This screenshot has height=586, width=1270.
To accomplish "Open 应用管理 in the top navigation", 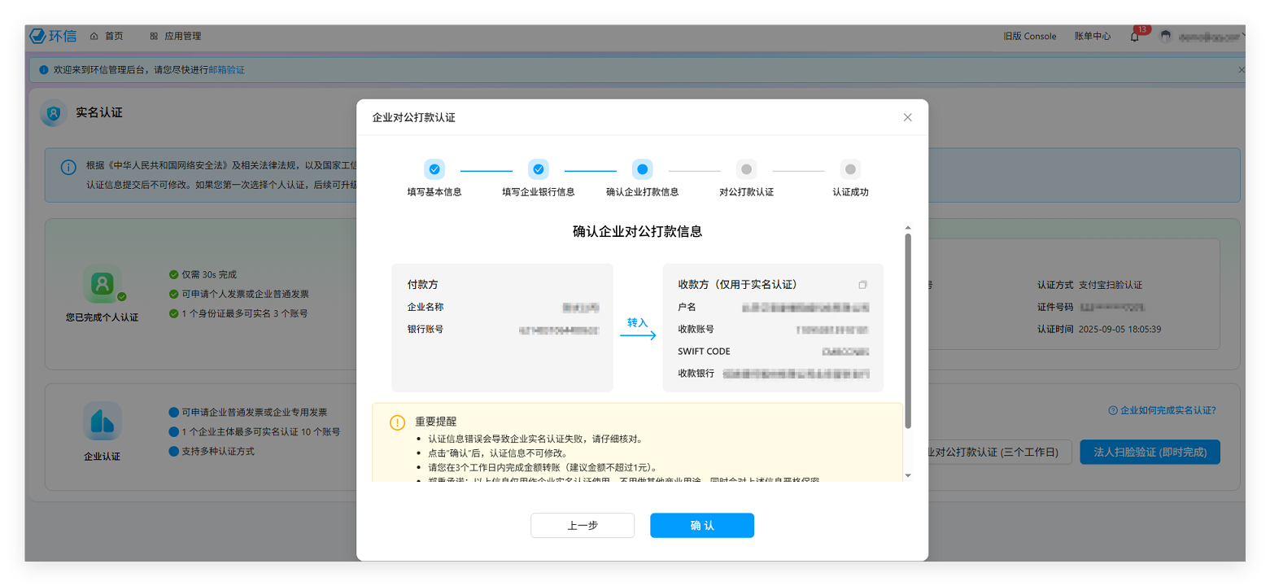I will pos(175,36).
